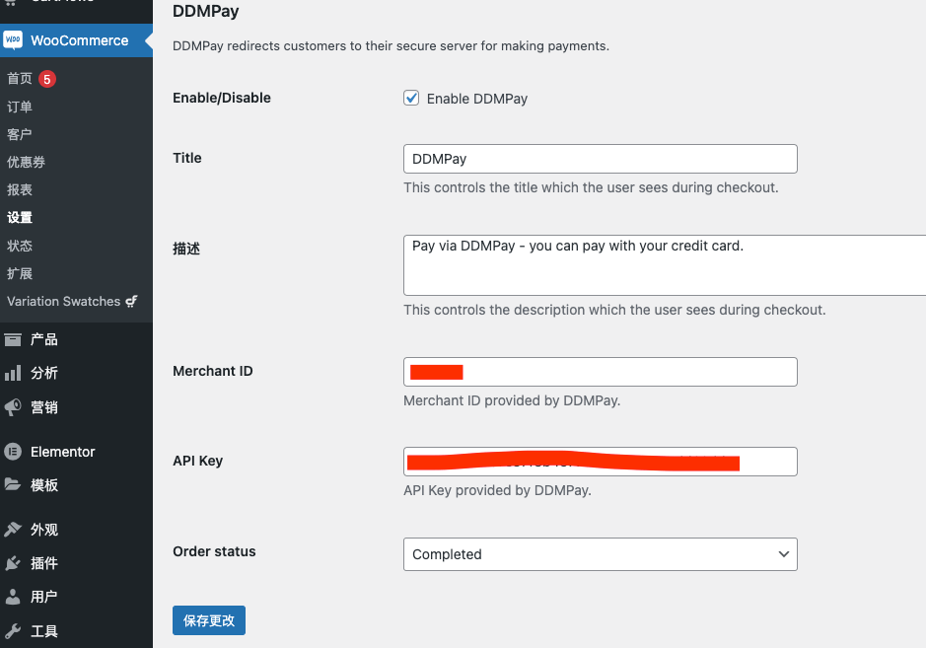Click 'DDMPay redirects customers' intro text
This screenshot has width=926, height=648.
coord(391,46)
